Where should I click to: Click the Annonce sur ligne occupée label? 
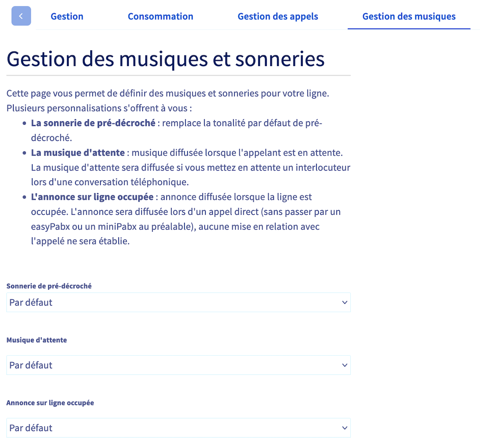(x=50, y=403)
